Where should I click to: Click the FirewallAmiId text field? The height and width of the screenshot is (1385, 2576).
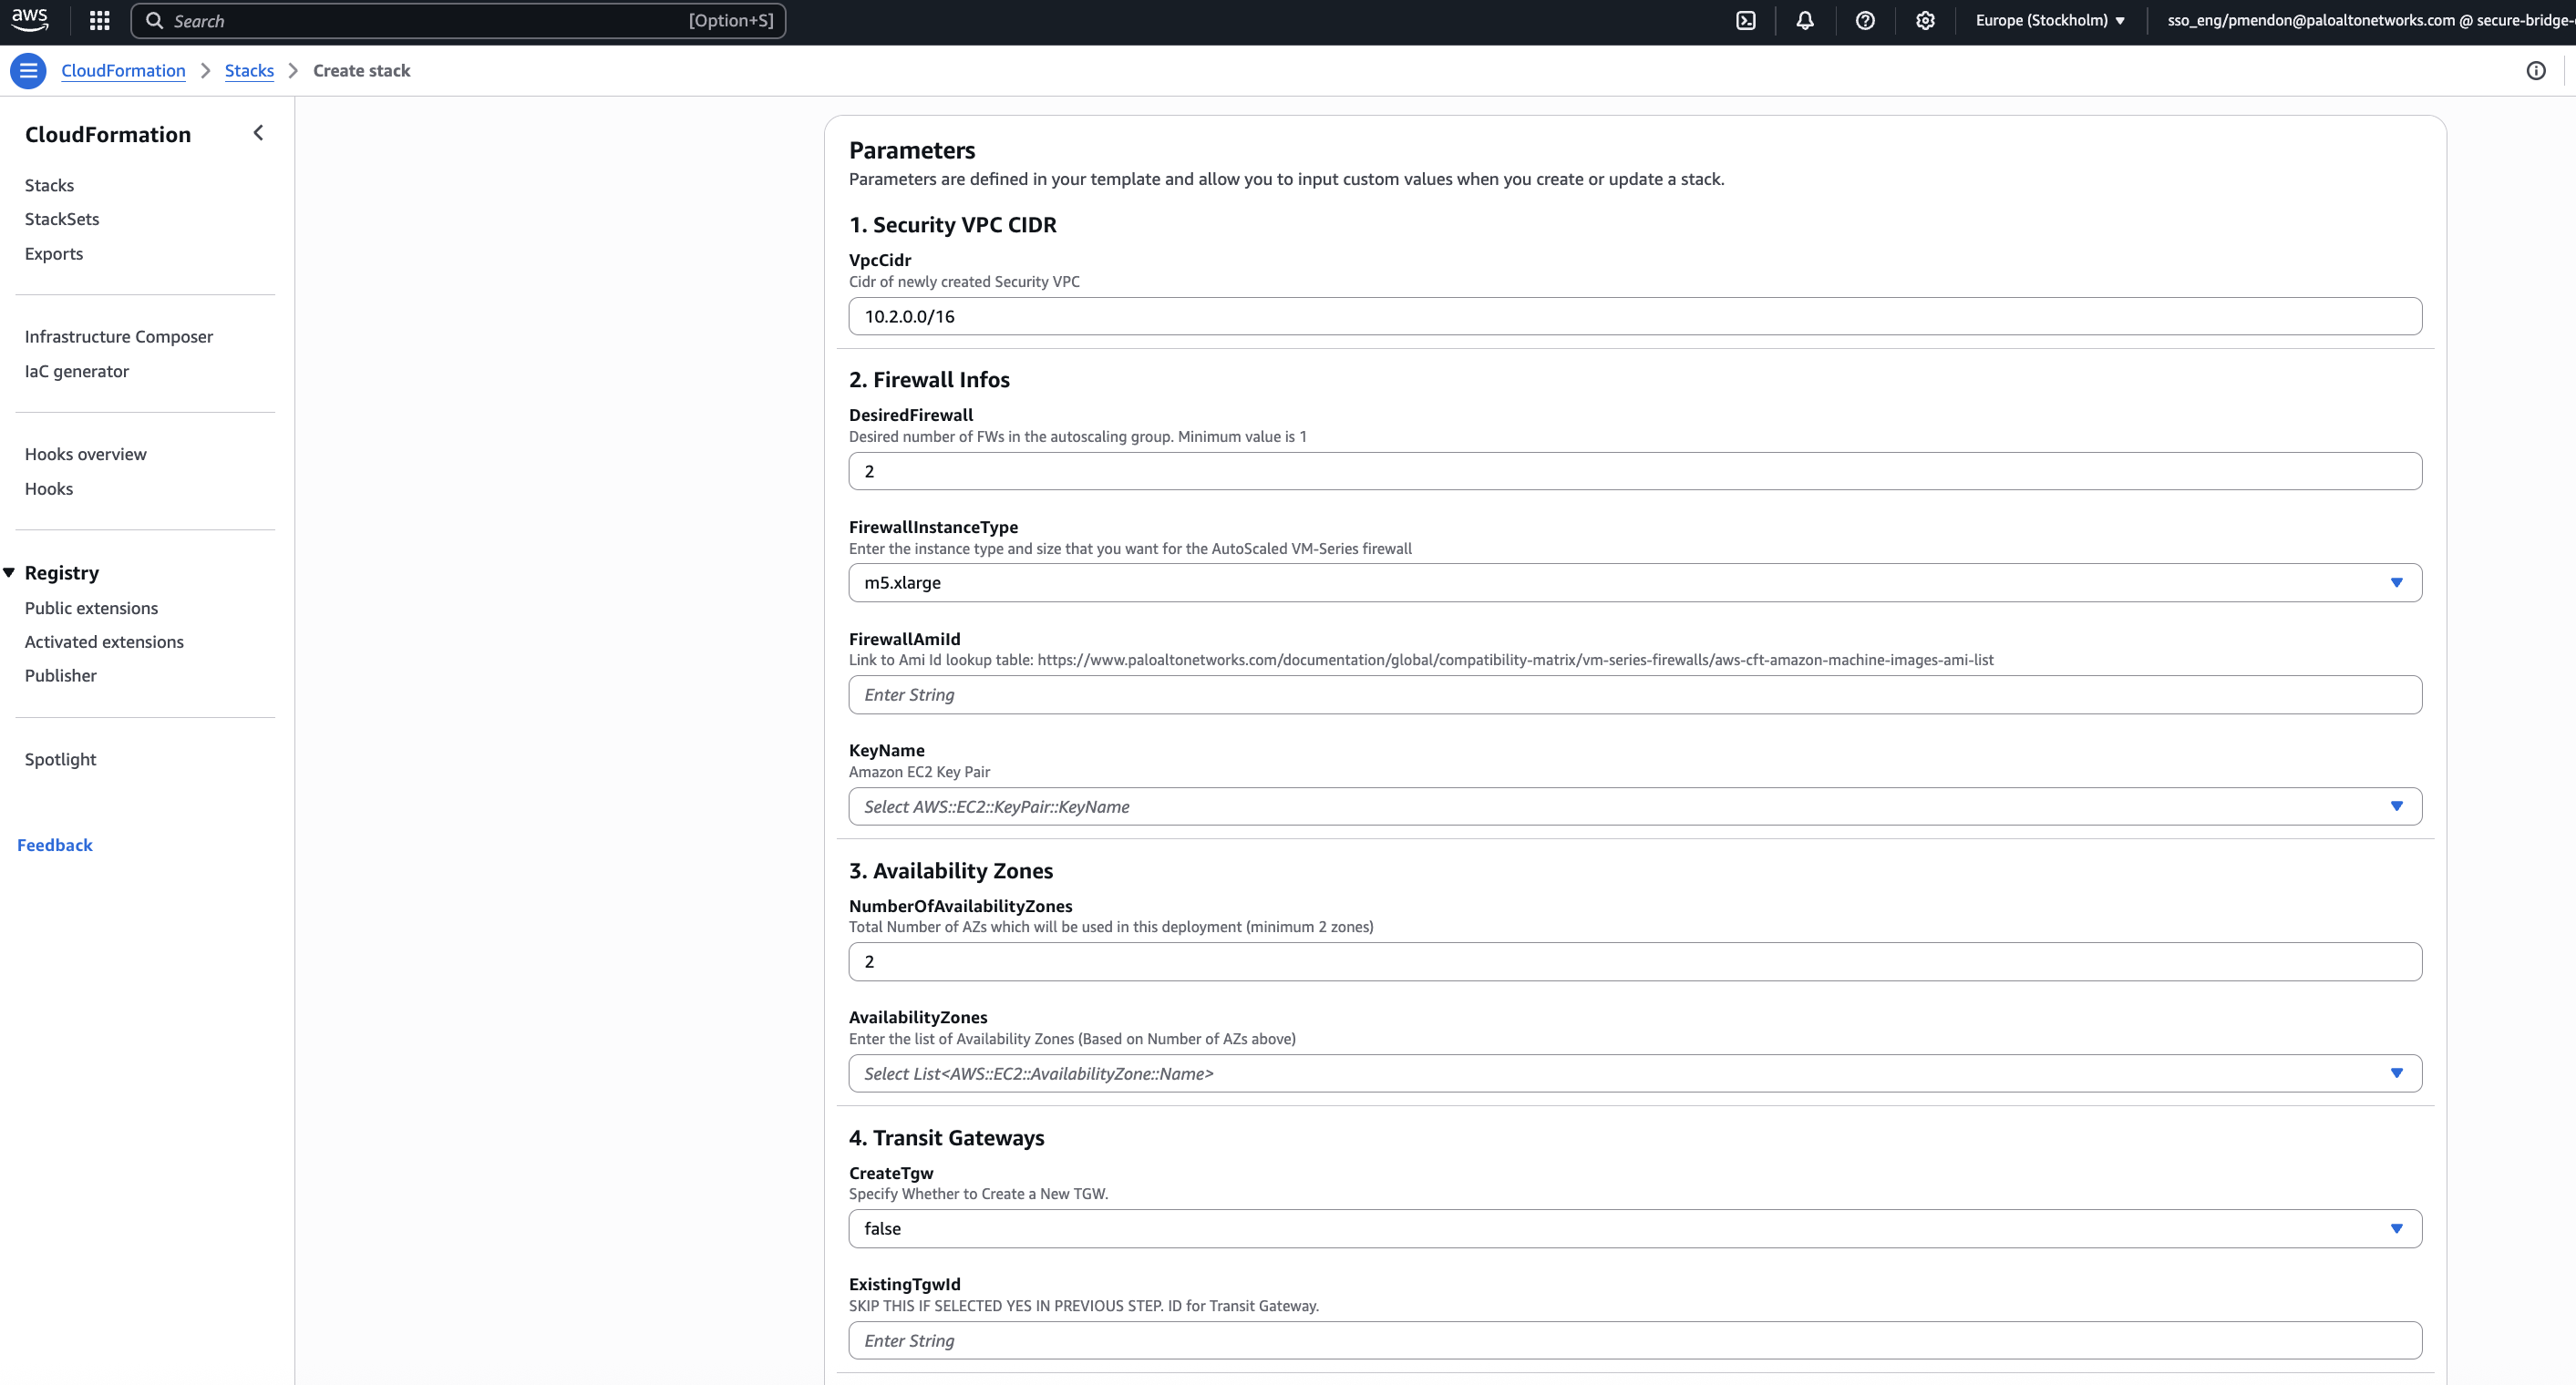coord(1634,694)
